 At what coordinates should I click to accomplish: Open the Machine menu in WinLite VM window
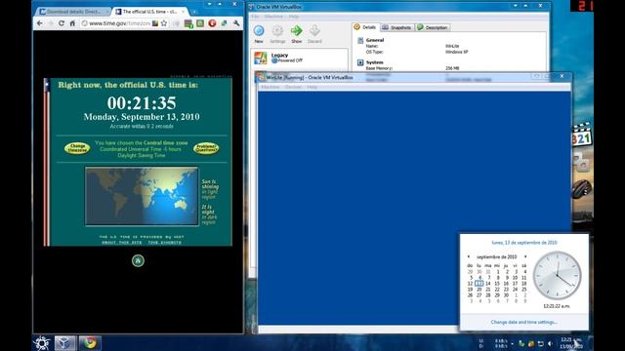271,87
